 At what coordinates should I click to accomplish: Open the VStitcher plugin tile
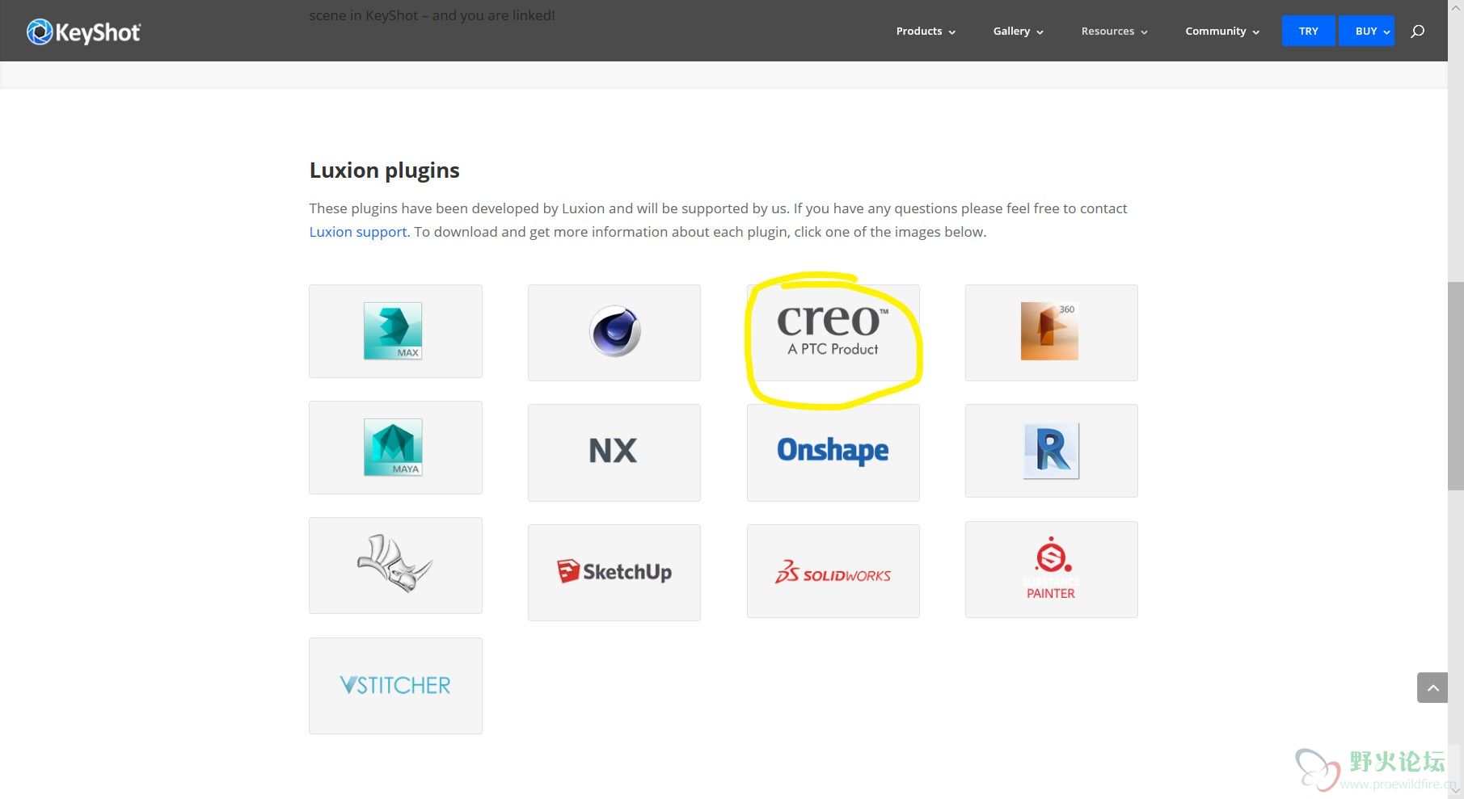click(x=395, y=686)
